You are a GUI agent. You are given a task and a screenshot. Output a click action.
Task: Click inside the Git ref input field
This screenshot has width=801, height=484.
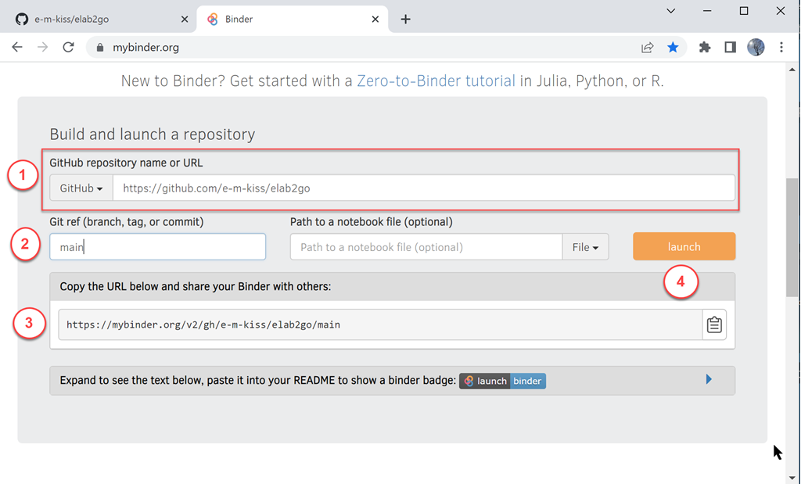pos(156,246)
